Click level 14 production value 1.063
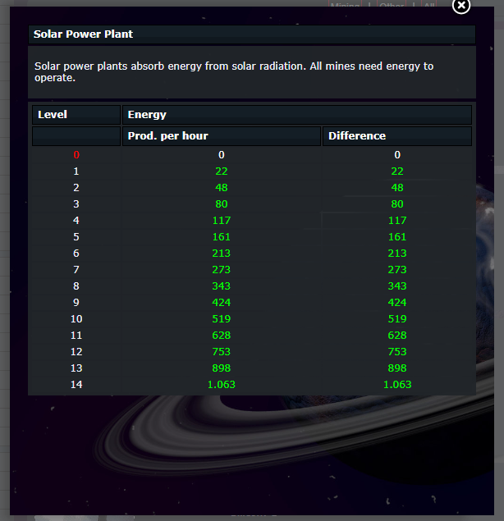504x521 pixels. click(x=222, y=385)
